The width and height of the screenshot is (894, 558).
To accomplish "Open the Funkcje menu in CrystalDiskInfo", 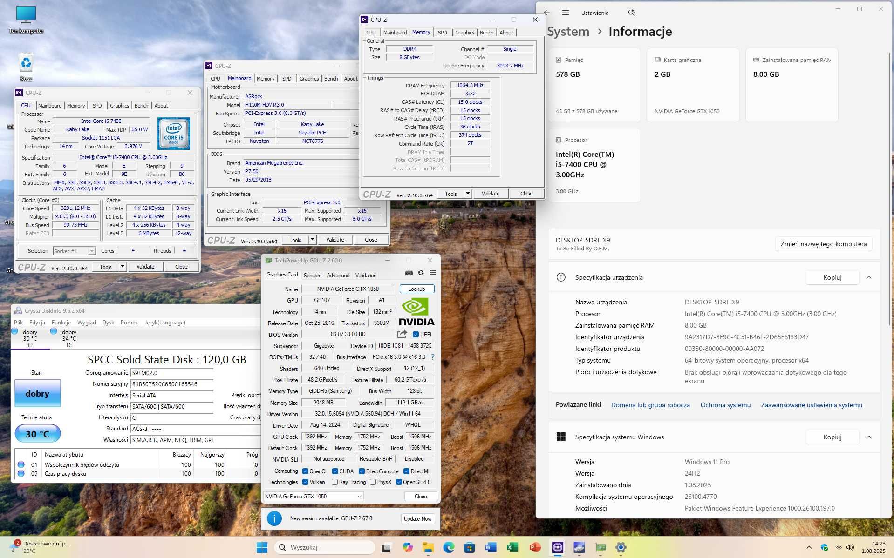I will (61, 323).
